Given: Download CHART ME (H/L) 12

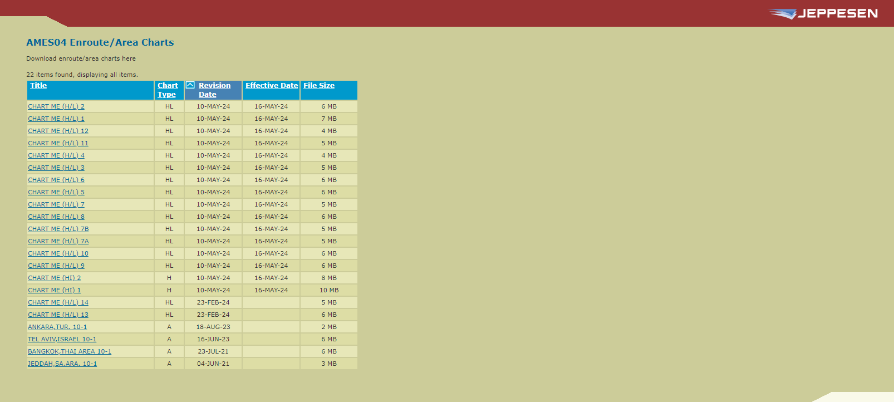Looking at the screenshot, I should pos(58,131).
